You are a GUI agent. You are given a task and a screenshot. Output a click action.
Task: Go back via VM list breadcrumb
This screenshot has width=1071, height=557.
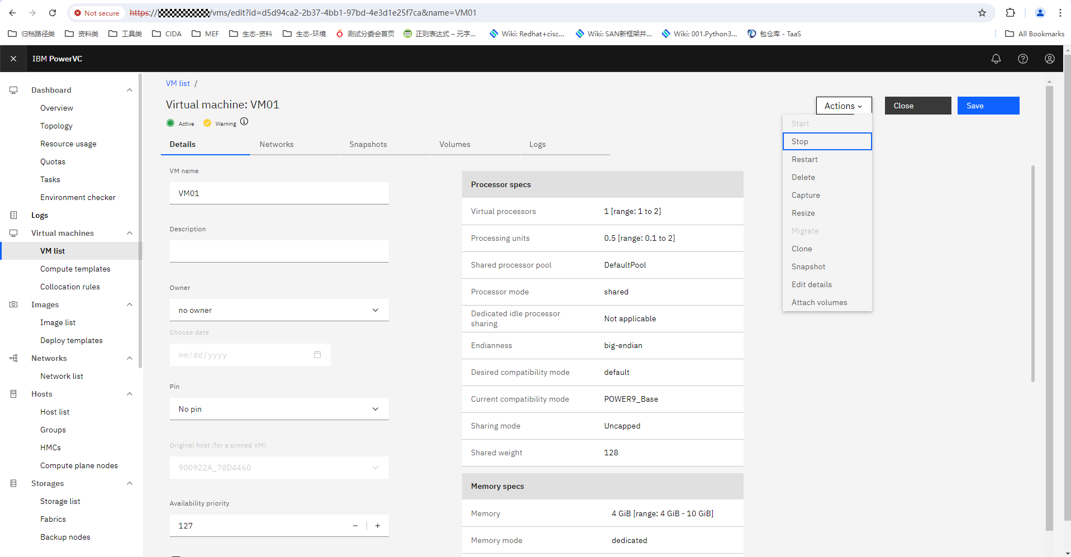tap(178, 83)
